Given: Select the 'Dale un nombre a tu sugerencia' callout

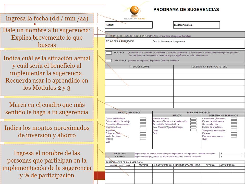Looking at the screenshot, I should (x=47, y=37).
